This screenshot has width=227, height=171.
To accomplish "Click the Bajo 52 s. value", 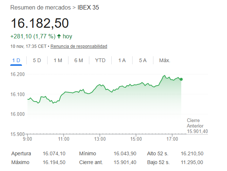I will (x=192, y=162).
